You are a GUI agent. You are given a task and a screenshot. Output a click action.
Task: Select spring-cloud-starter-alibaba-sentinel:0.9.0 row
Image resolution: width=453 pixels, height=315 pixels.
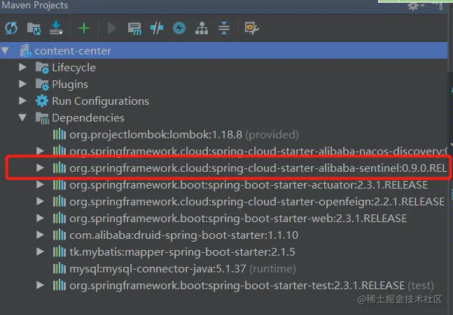[223, 168]
